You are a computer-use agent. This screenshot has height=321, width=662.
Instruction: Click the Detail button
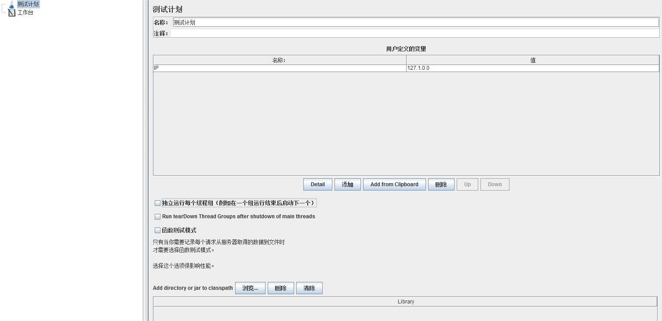pyautogui.click(x=318, y=184)
